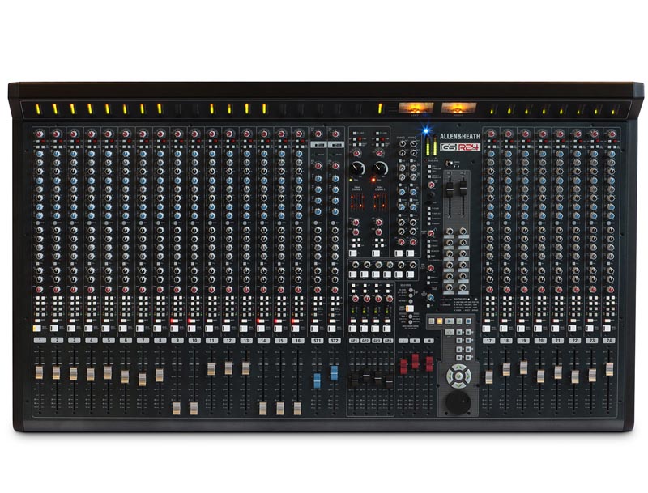Grab the channel 24 fader
648x493 pixels.
coord(609,369)
